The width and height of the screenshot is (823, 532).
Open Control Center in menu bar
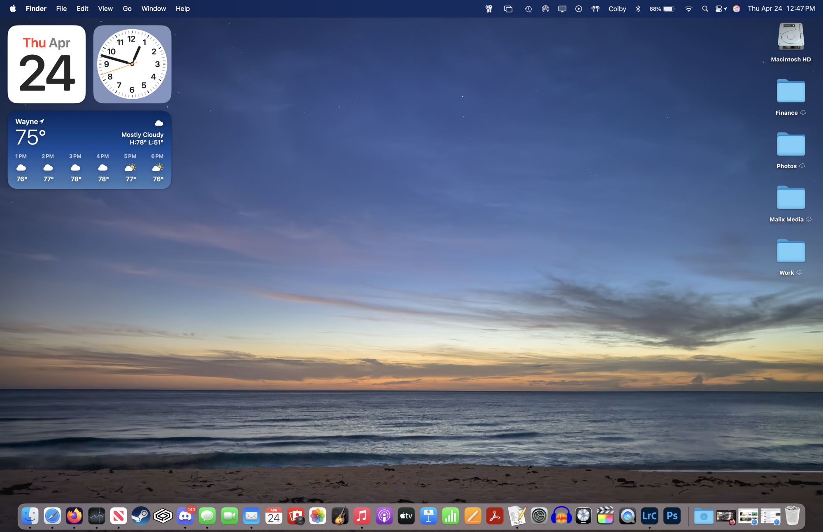coord(719,8)
